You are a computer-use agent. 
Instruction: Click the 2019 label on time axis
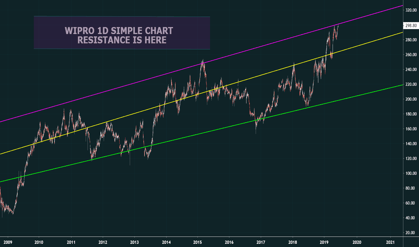(324, 243)
